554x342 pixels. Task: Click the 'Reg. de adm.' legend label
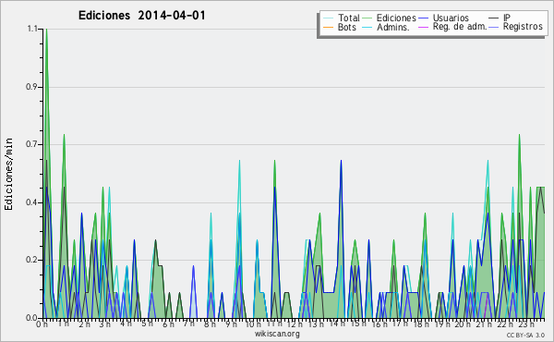[460, 27]
